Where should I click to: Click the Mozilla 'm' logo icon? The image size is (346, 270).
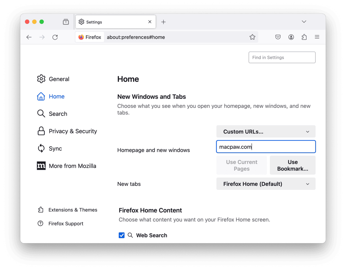(41, 166)
